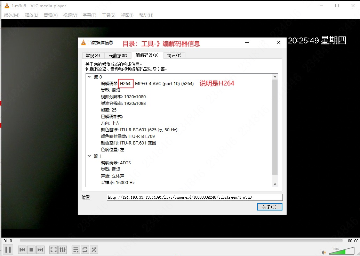The image size is (360, 256).
Task: Toggle loop playback mode
Action: (85, 250)
